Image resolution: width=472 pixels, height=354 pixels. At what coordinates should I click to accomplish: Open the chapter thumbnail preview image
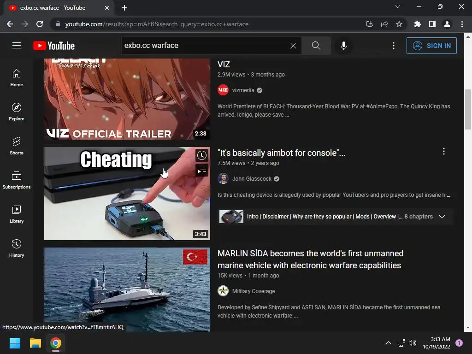coord(231,217)
